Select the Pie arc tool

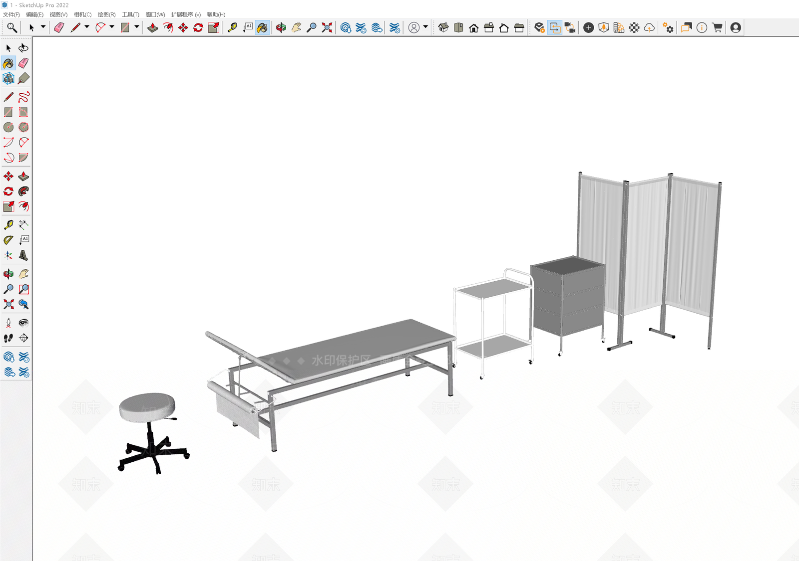(x=23, y=158)
